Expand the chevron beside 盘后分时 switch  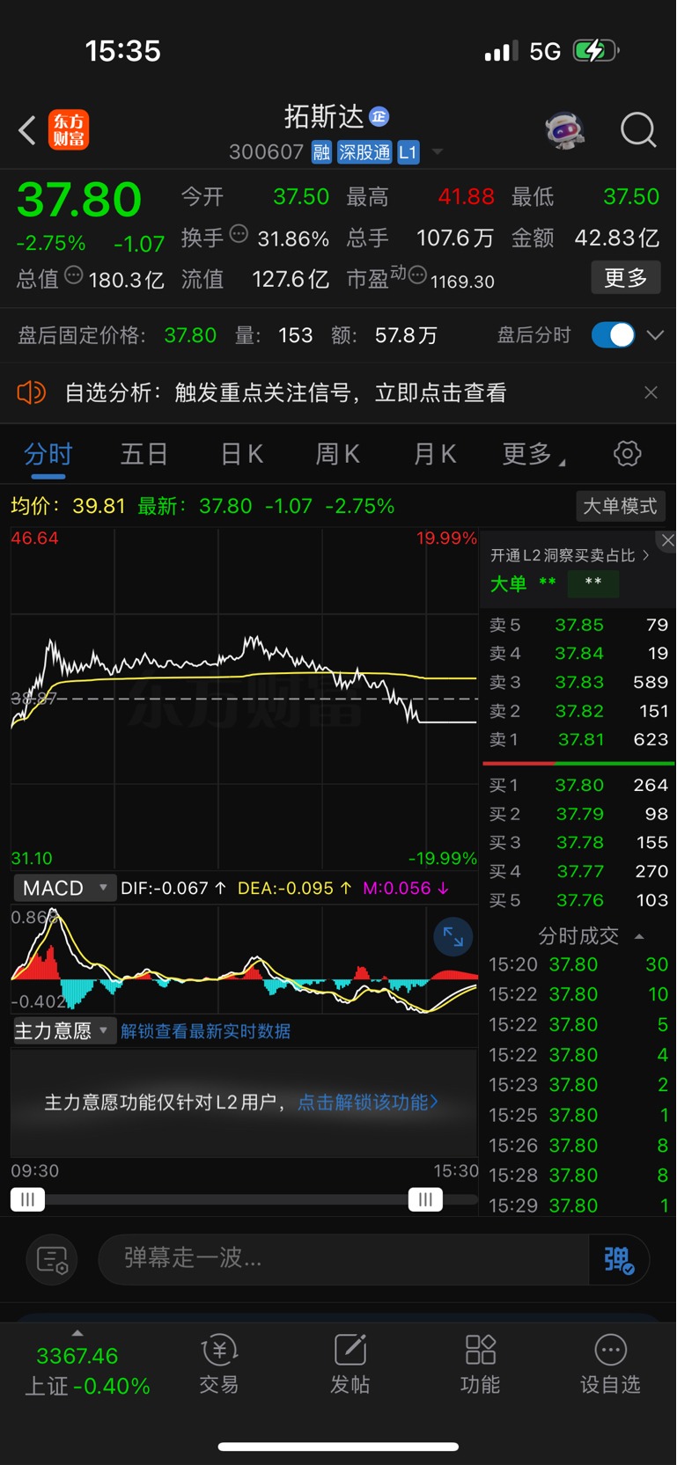pyautogui.click(x=655, y=335)
